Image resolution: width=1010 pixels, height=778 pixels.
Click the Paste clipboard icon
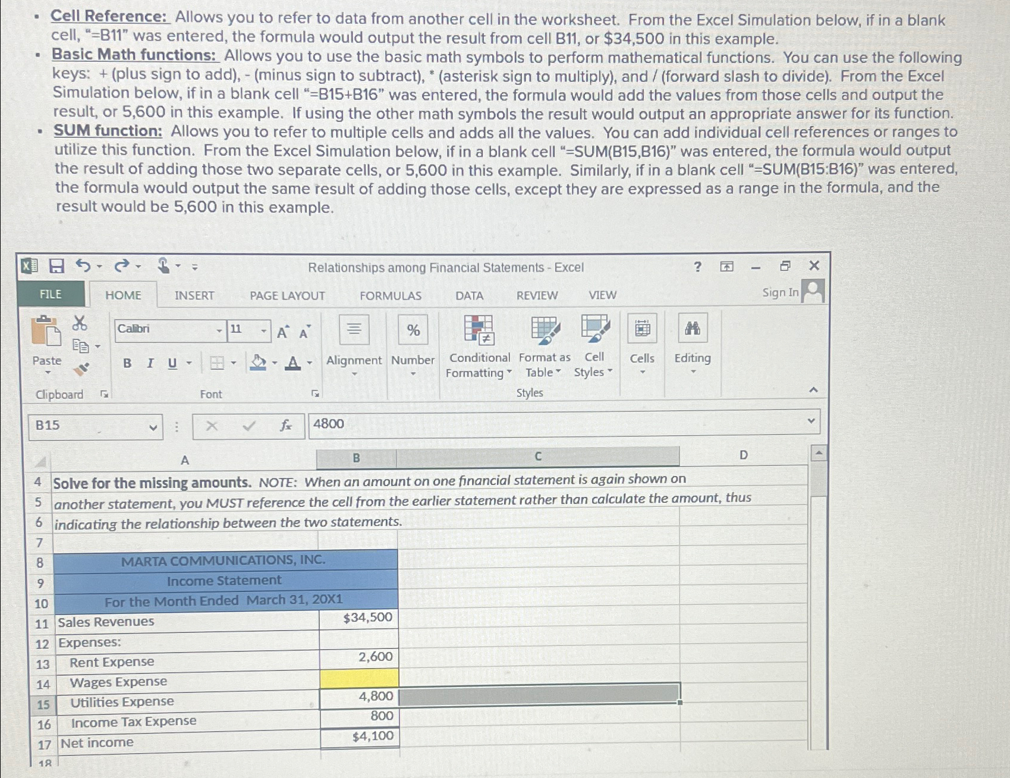(x=46, y=330)
